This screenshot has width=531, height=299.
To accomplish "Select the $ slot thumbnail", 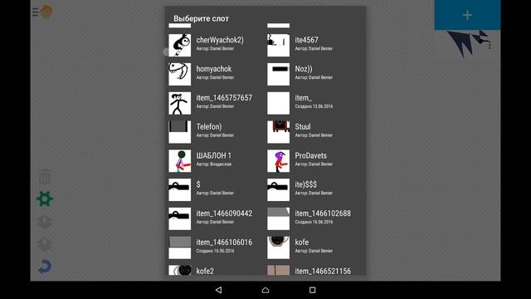I will point(180,190).
